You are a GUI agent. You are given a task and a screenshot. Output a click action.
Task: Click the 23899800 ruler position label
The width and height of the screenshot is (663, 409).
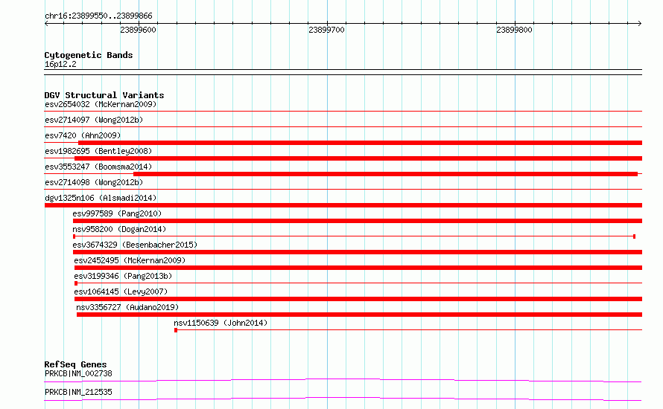514,30
